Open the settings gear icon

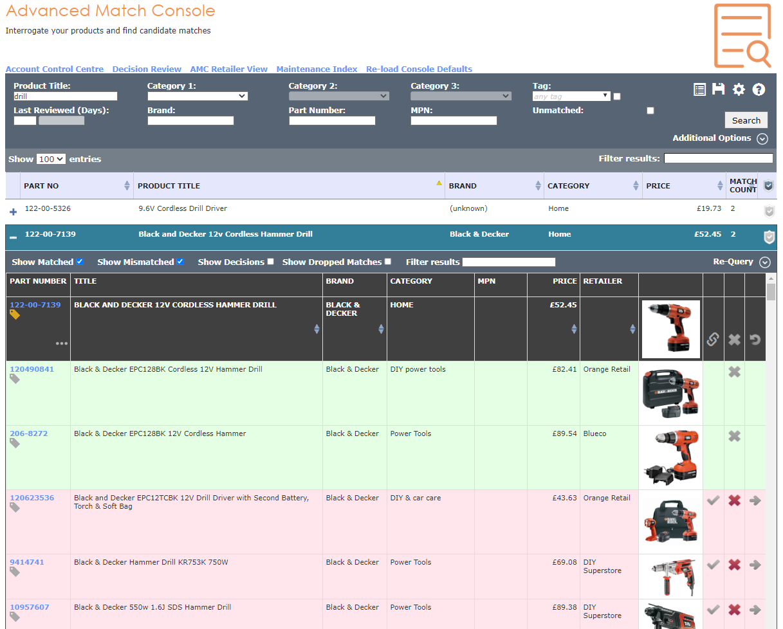(739, 89)
